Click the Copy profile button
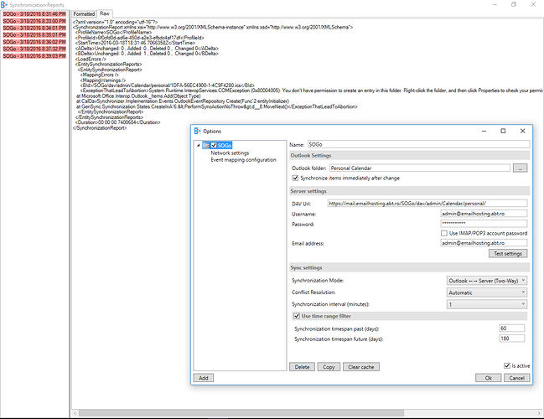Screen dimensions: 544x419 329,367
